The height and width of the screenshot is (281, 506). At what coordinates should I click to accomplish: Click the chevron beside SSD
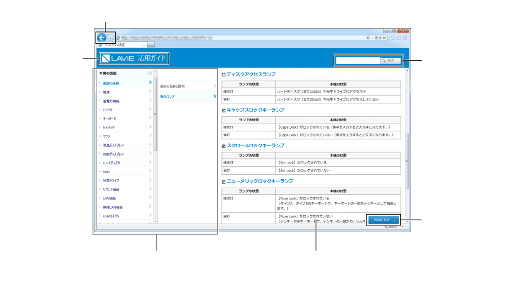150,171
